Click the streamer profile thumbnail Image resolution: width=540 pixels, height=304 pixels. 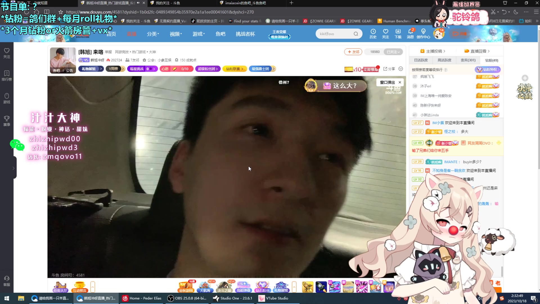click(63, 61)
